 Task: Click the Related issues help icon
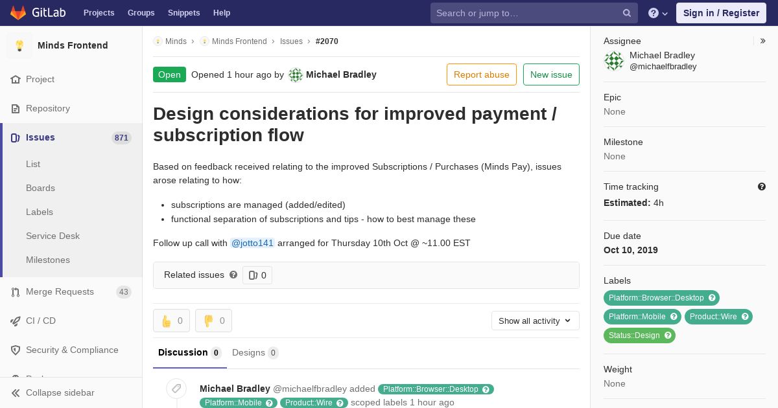coord(233,275)
